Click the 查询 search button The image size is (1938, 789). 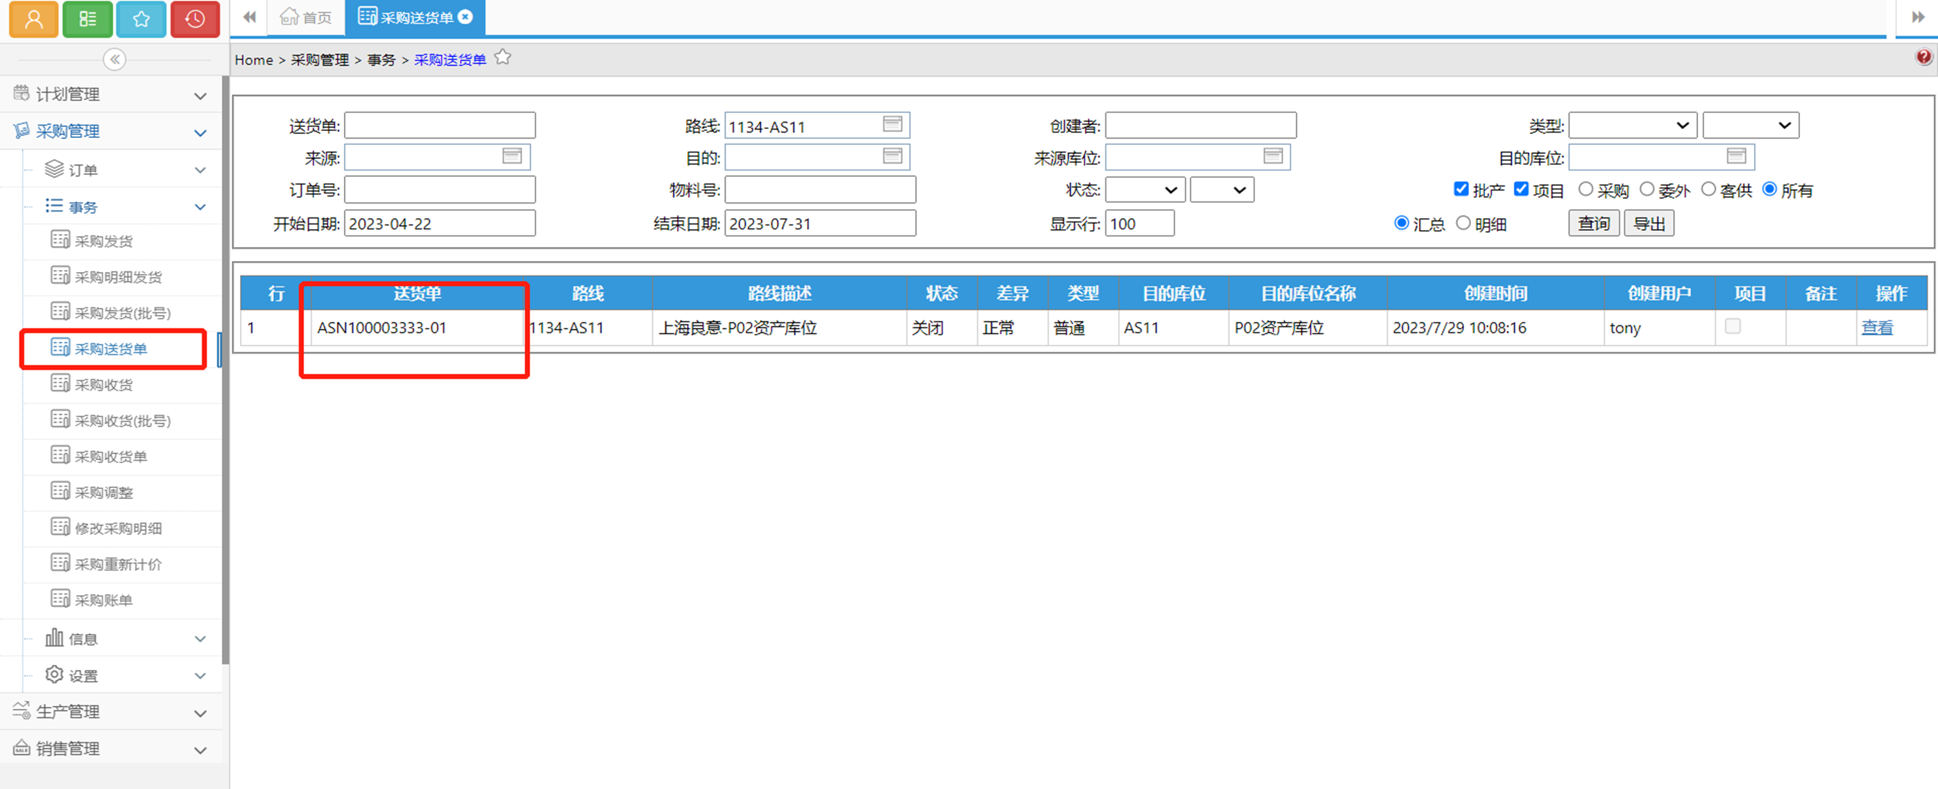(x=1594, y=223)
